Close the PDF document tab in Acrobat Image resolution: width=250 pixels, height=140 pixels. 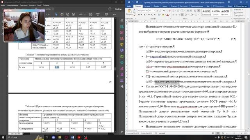(x=53, y=9)
